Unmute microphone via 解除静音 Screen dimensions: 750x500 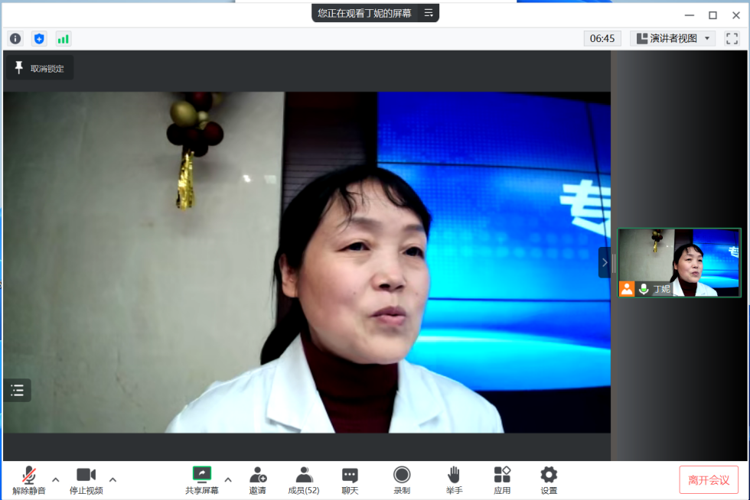point(29,479)
